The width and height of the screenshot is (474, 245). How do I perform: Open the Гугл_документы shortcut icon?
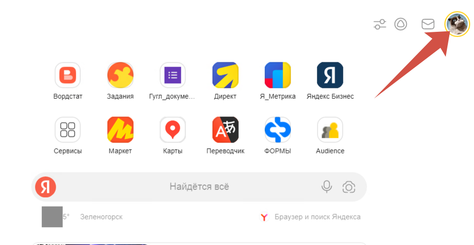(173, 75)
